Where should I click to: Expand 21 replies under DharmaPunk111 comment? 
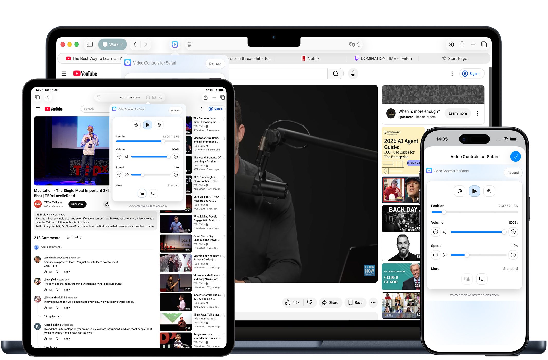pos(52,317)
